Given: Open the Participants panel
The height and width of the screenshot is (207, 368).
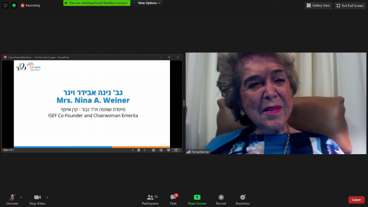Looking at the screenshot, I should 150,200.
